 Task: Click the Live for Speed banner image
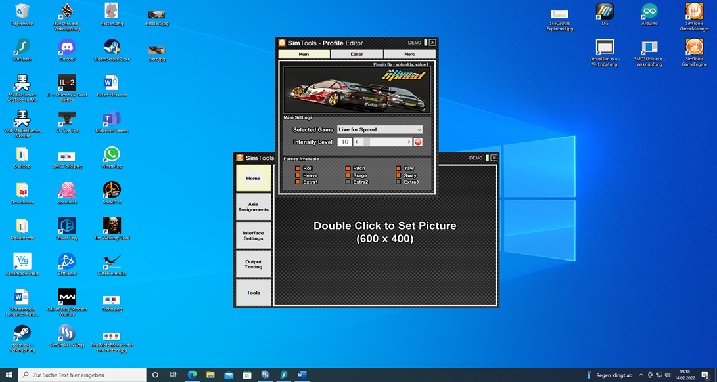[357, 90]
